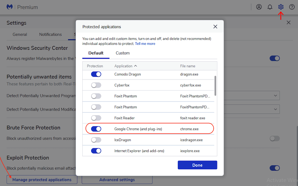Select the IceDragon application name
Image resolution: width=298 pixels, height=186 pixels.
[123, 140]
